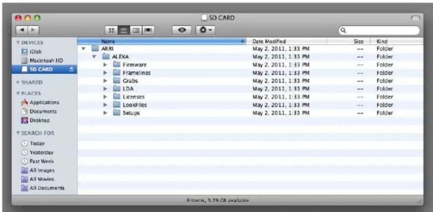Screen dimensions: 433x212
Task: Switch to Cover Flow view
Action: pos(148,30)
